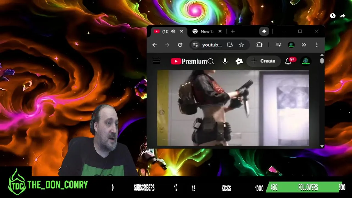Mute the YouTube tab speaker icon
This screenshot has width=352, height=198.
click(173, 31)
